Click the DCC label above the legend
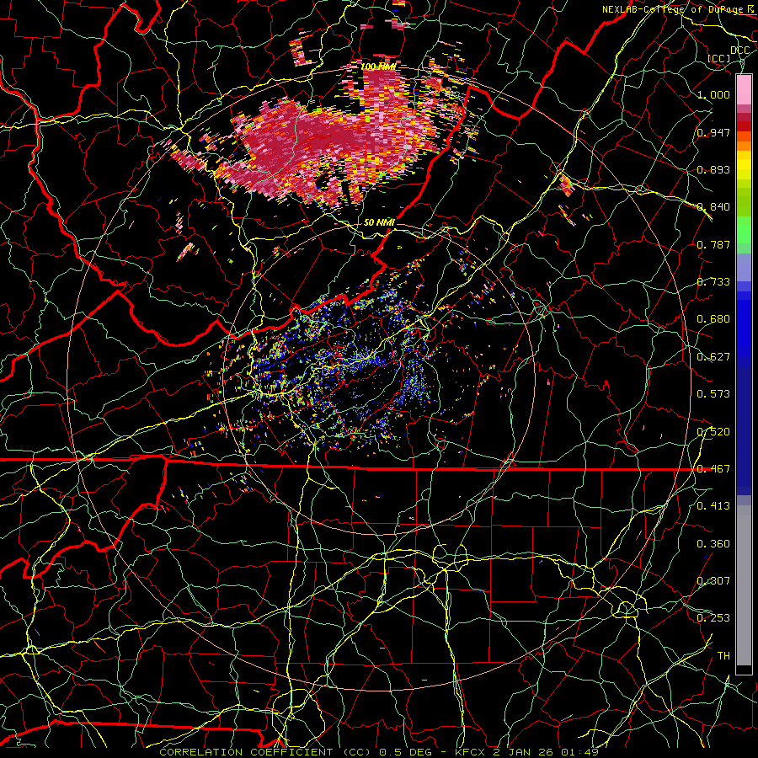This screenshot has height=758, width=758. (740, 51)
